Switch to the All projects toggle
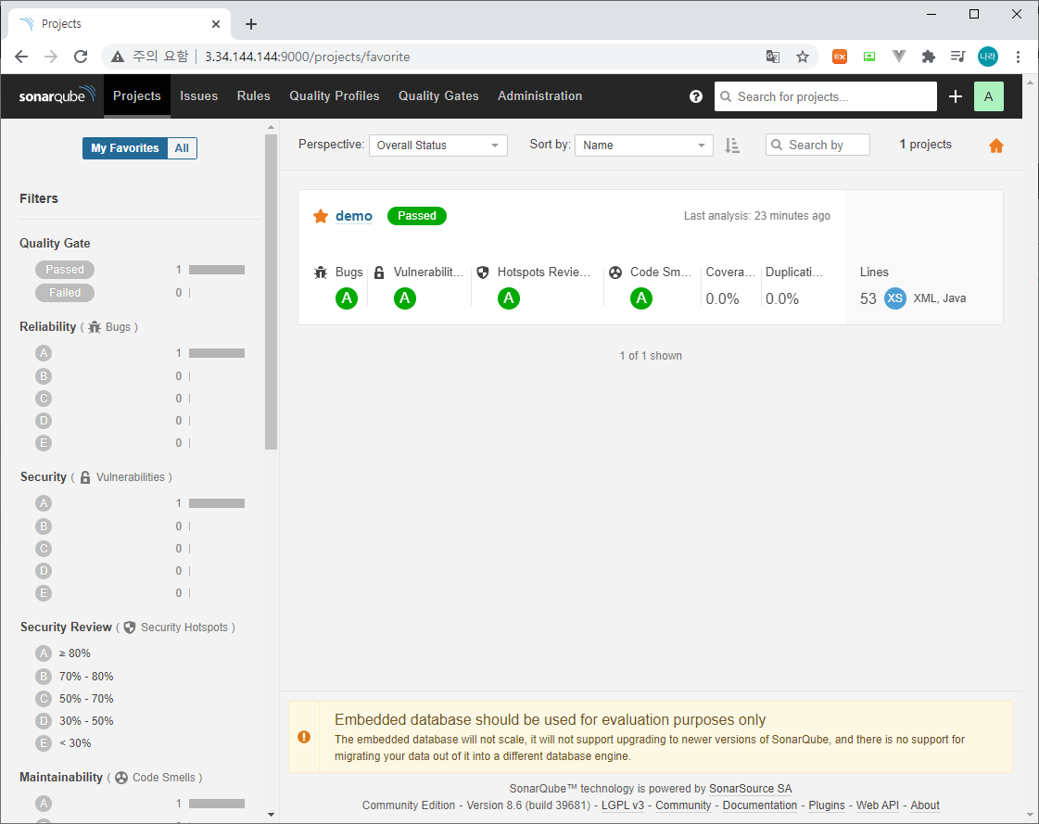The height and width of the screenshot is (824, 1039). tap(182, 147)
